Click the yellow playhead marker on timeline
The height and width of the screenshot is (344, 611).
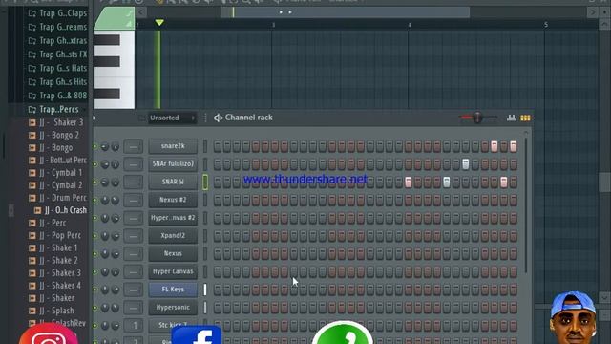pos(159,23)
